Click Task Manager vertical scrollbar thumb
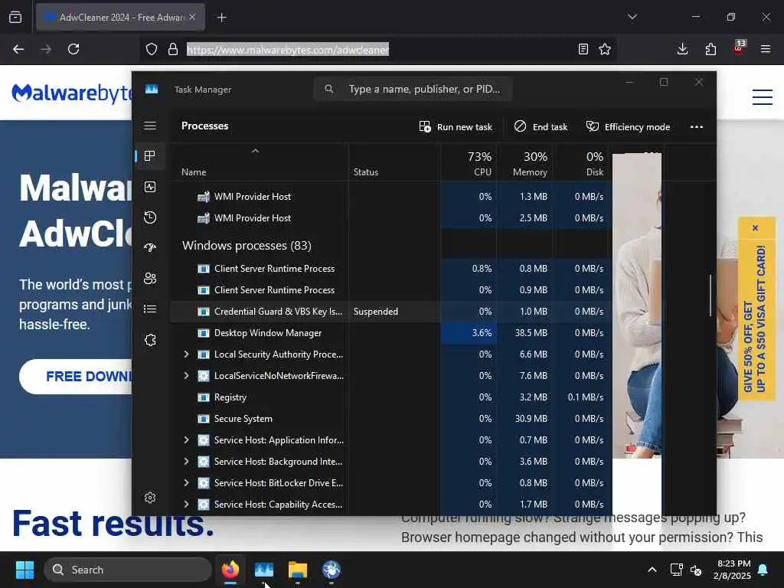Image resolution: width=784 pixels, height=588 pixels. pyautogui.click(x=710, y=296)
